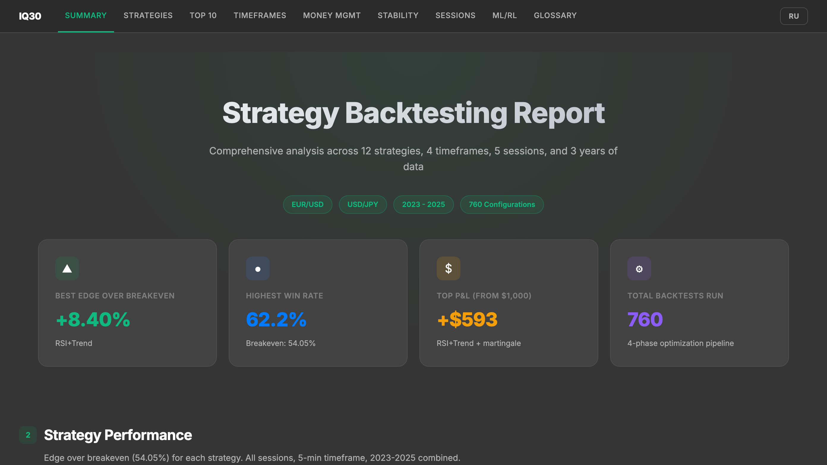Screen dimensions: 827x465
Task: Click the section number 2 badge
Action: point(28,435)
